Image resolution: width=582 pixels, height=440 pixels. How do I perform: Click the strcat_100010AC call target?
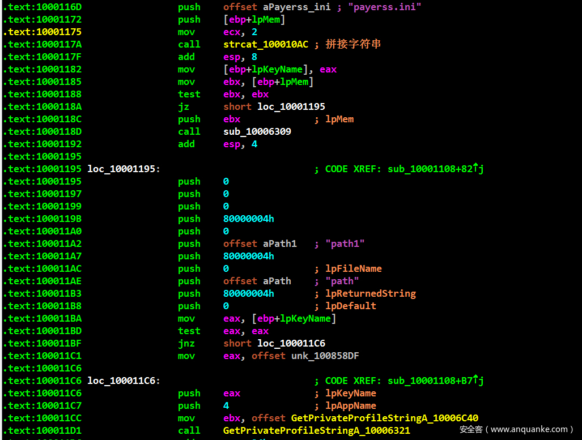point(266,44)
